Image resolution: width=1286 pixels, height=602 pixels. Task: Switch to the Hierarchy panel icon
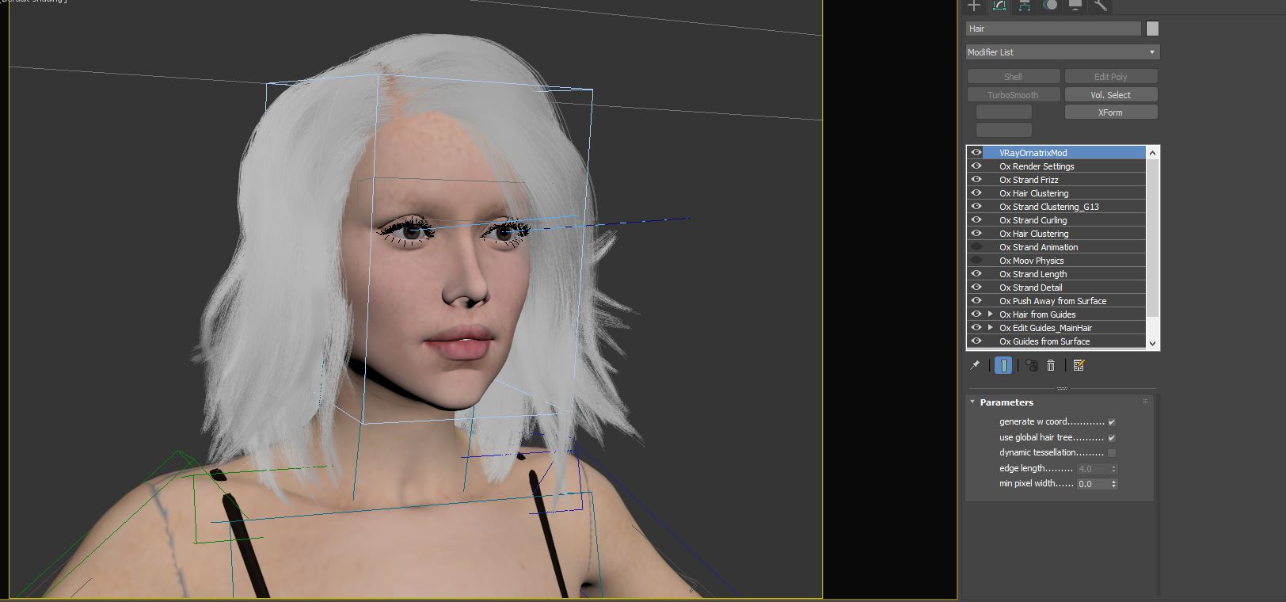(x=1025, y=6)
